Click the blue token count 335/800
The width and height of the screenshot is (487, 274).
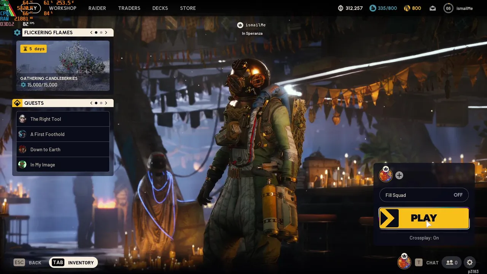383,8
